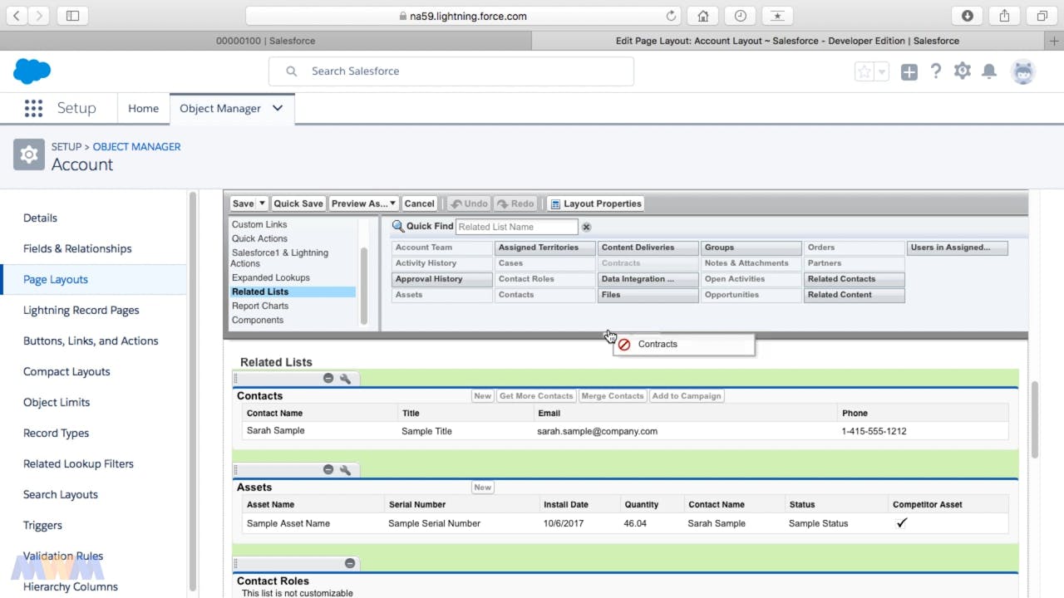Click the Get More Contacts button
Image resolution: width=1064 pixels, height=598 pixels.
coord(536,396)
